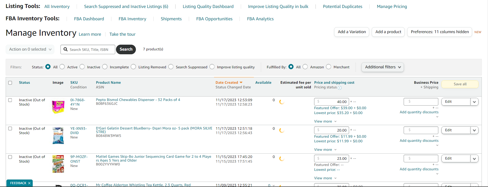Expand the Additional filters dropdown
The height and width of the screenshot is (187, 488).
tap(383, 67)
